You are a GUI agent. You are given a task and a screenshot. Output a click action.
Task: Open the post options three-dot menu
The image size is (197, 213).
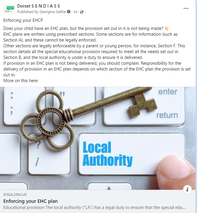[x=186, y=8]
